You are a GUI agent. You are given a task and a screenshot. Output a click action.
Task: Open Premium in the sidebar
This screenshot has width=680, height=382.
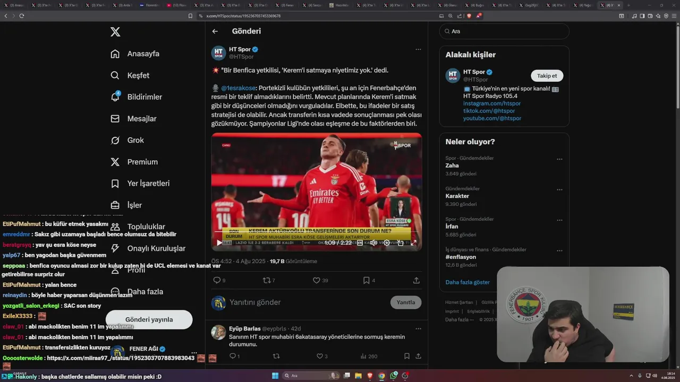134,162
